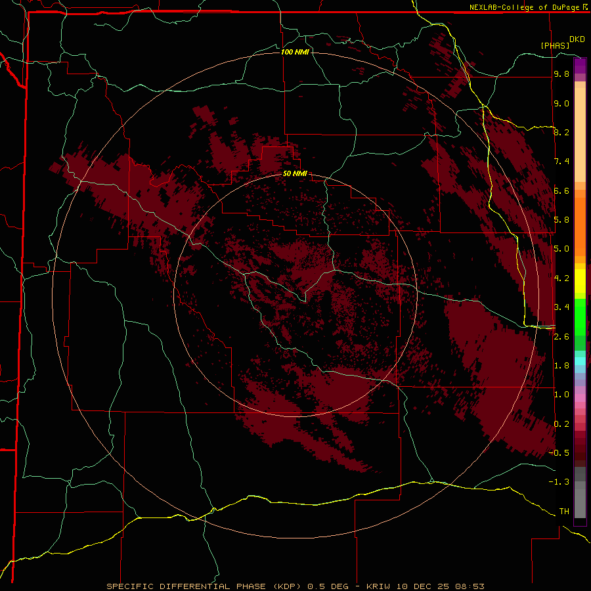Click the [PHAS] units label

pos(555,45)
